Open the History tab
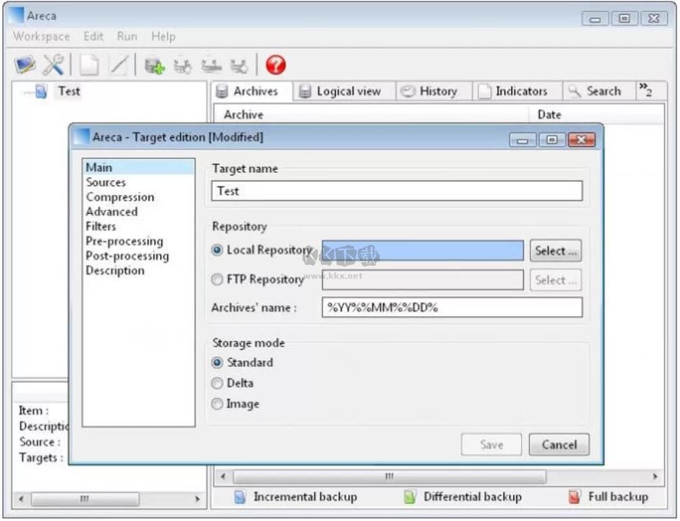This screenshot has height=521, width=680. 429,91
